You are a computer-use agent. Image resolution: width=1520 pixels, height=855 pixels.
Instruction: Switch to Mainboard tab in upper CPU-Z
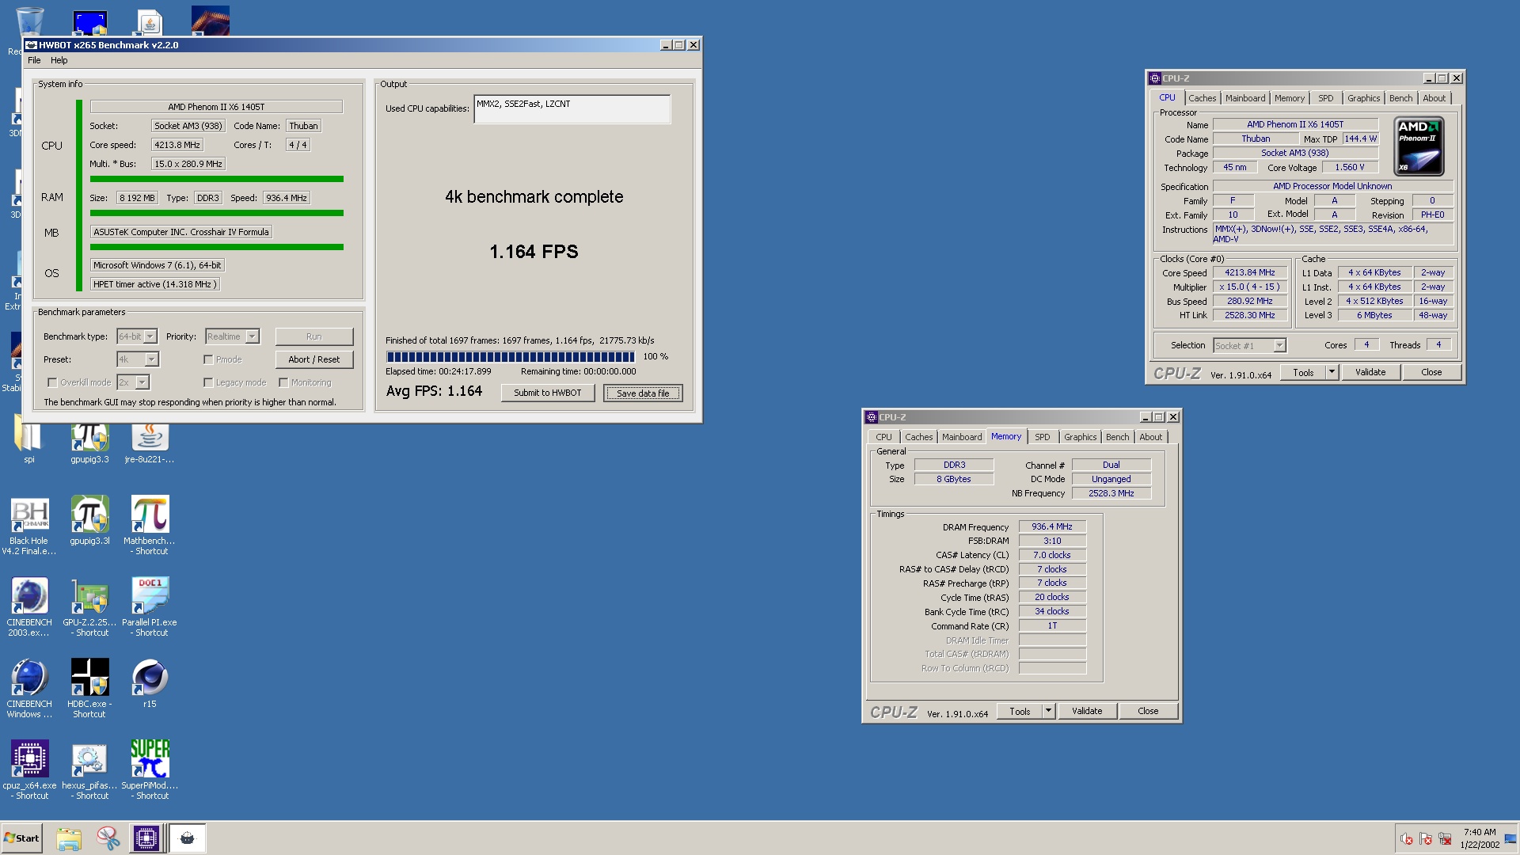[x=1245, y=98]
